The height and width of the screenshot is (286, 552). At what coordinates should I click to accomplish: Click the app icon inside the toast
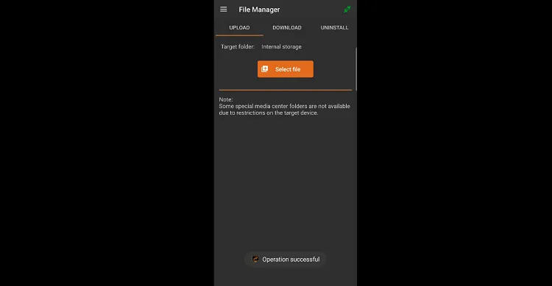255,260
